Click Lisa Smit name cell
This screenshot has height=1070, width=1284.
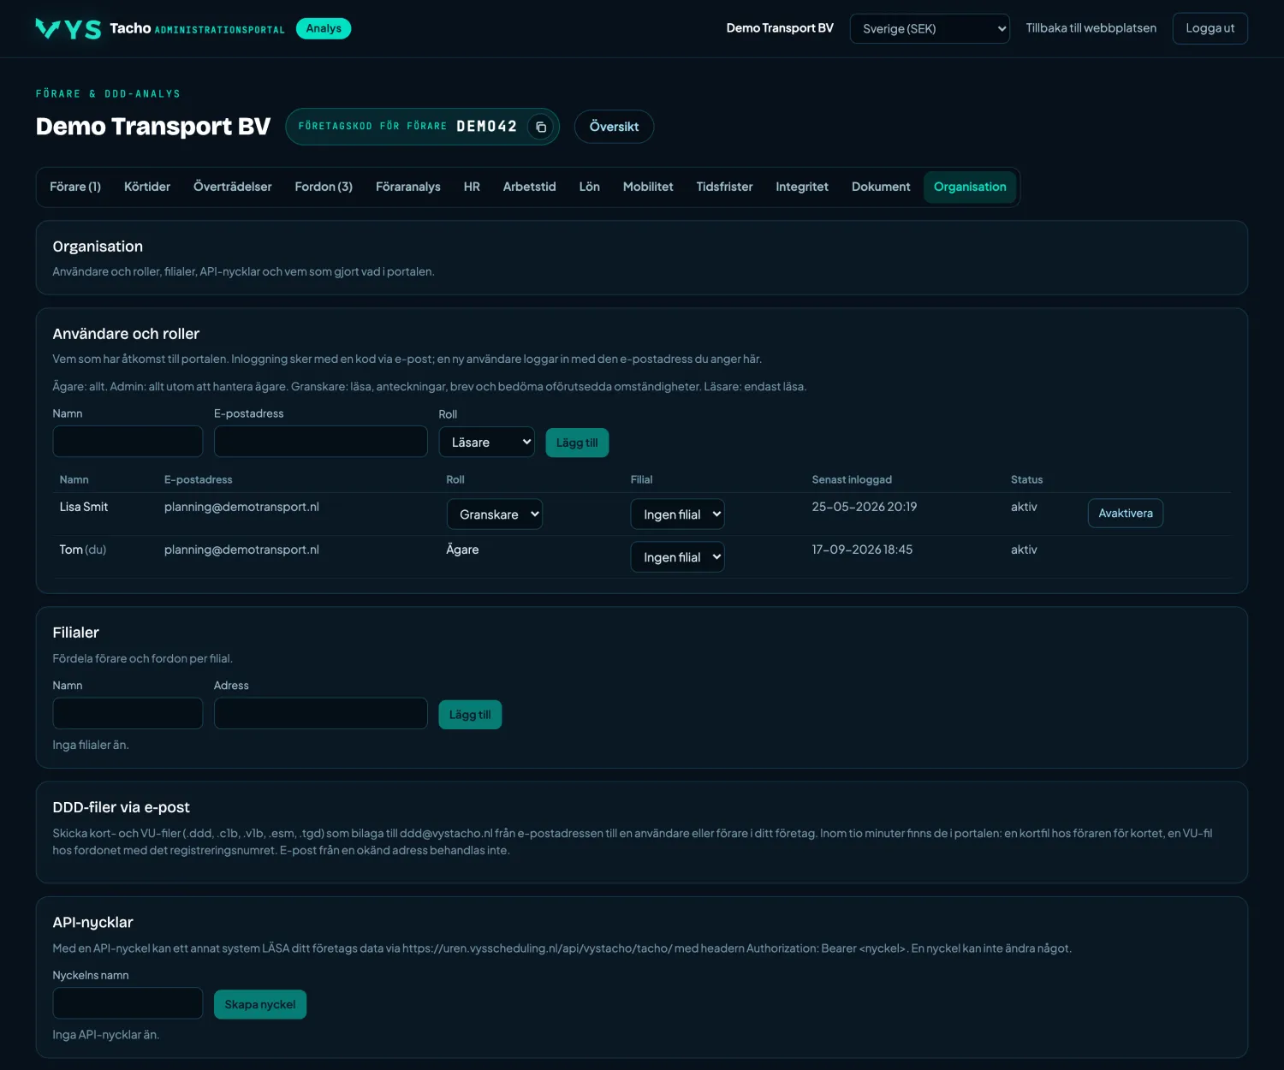point(84,507)
